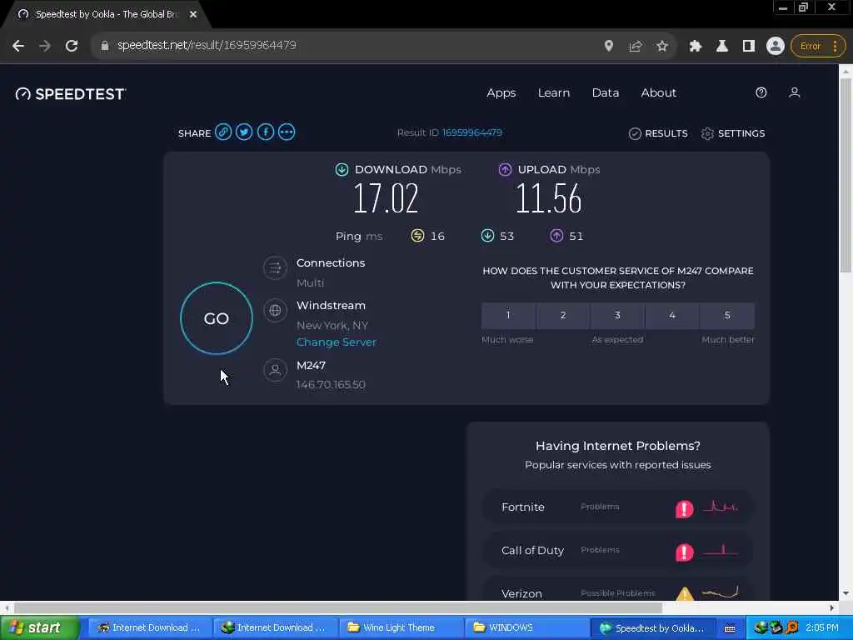Open the Data menu
853x640 pixels.
[x=606, y=93]
